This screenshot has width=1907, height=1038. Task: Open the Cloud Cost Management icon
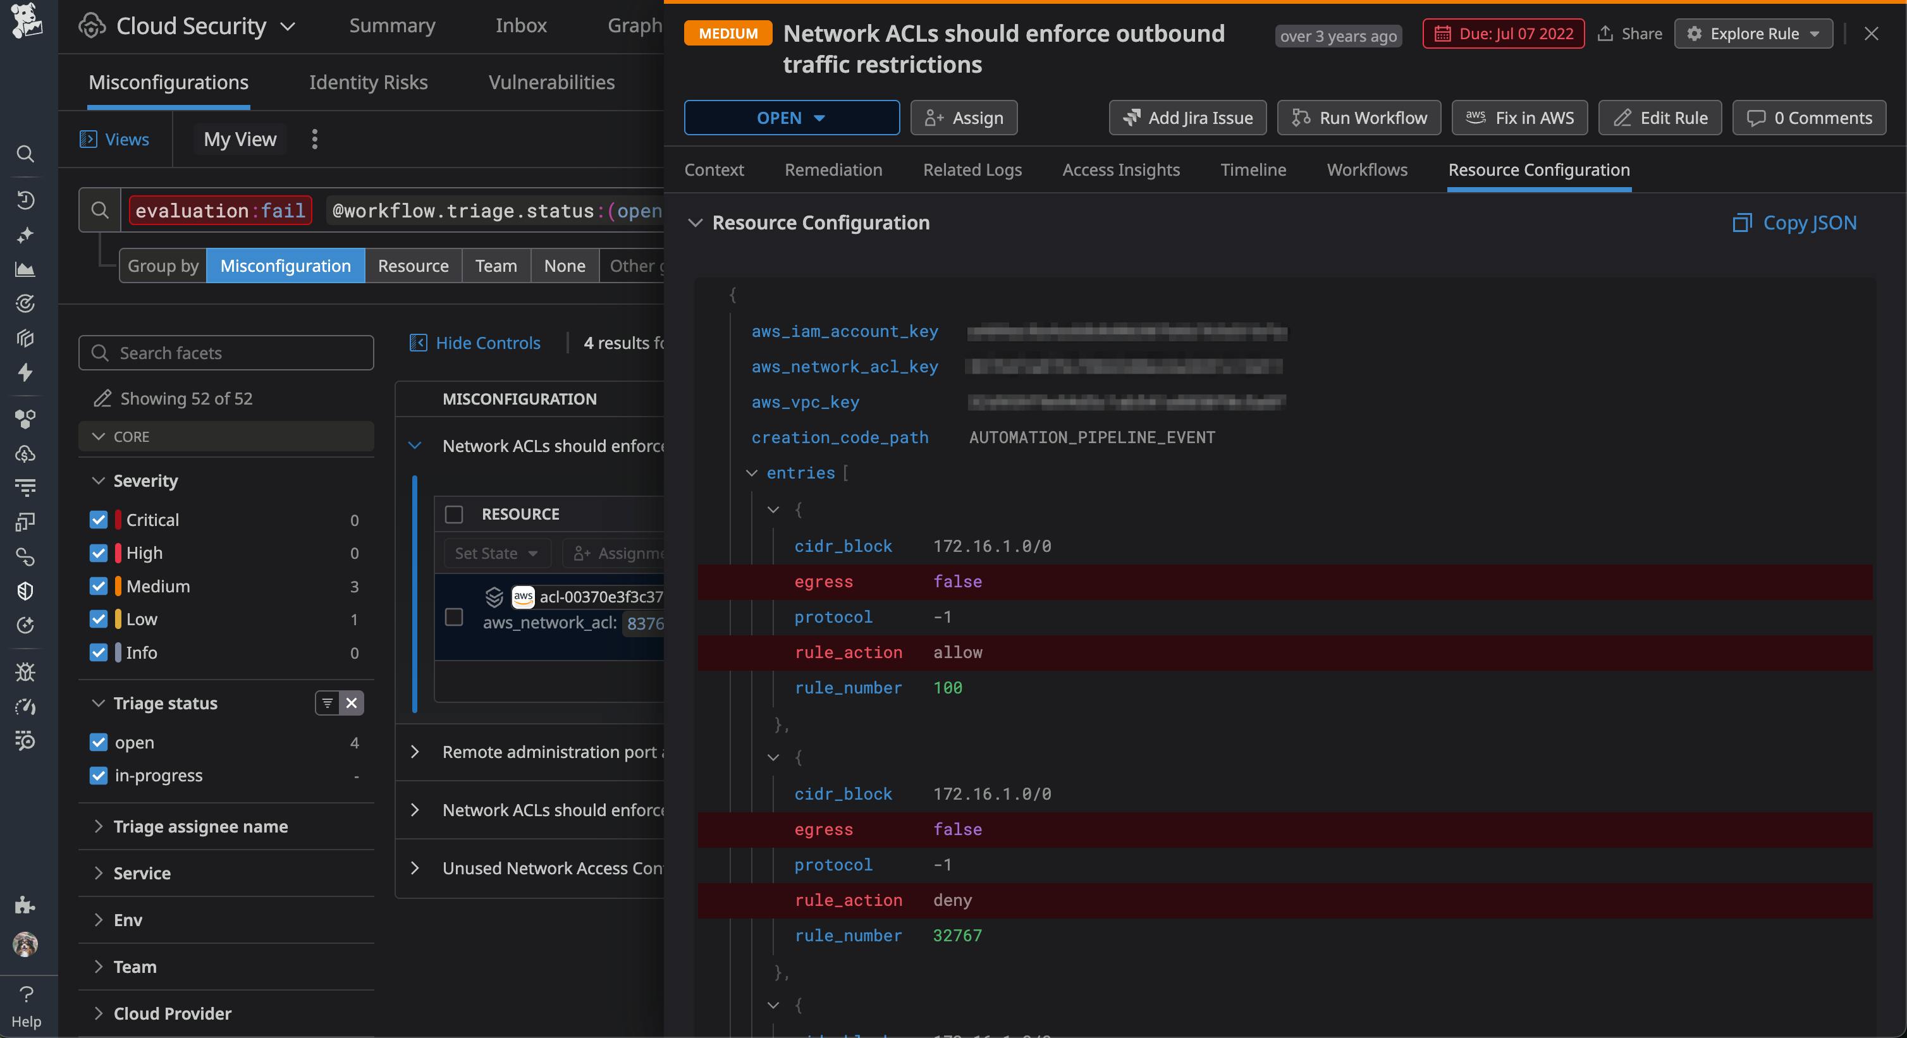click(x=25, y=454)
